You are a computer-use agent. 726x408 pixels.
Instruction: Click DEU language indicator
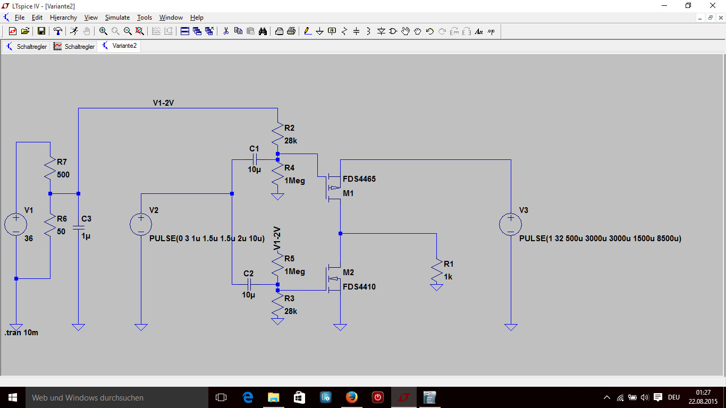[673, 397]
